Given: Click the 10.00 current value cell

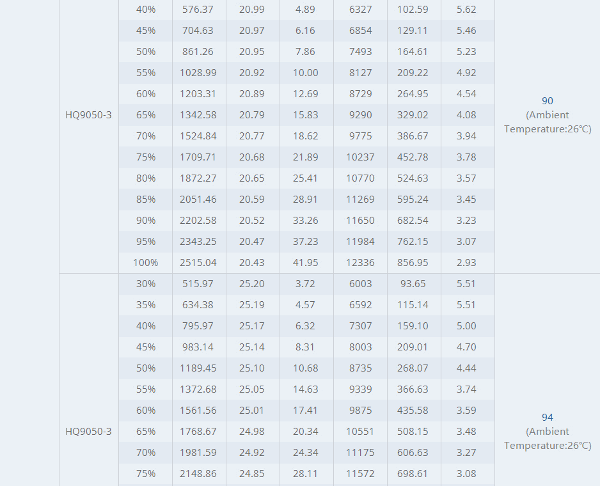Looking at the screenshot, I should tap(305, 73).
